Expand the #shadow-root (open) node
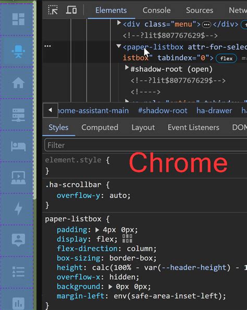This screenshot has width=247, height=310. pyautogui.click(x=127, y=68)
